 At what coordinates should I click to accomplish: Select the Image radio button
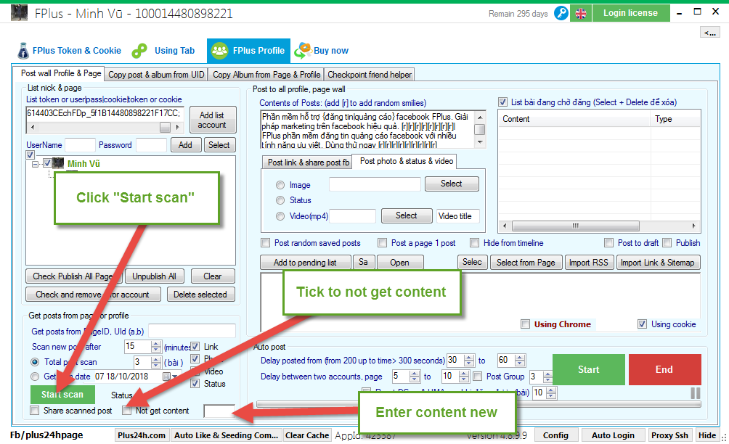(280, 185)
